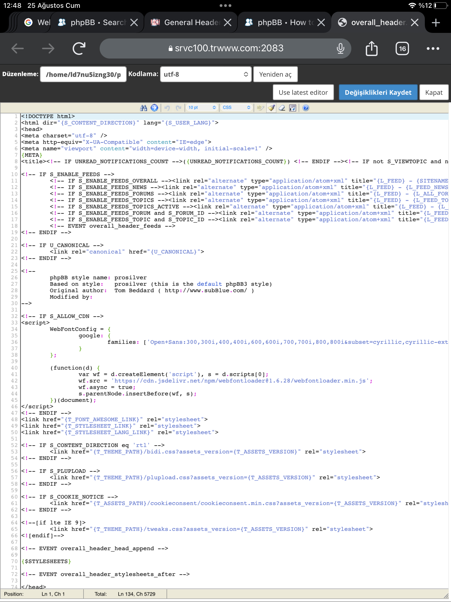
Task: Close the overall_header tab
Action: (415, 23)
